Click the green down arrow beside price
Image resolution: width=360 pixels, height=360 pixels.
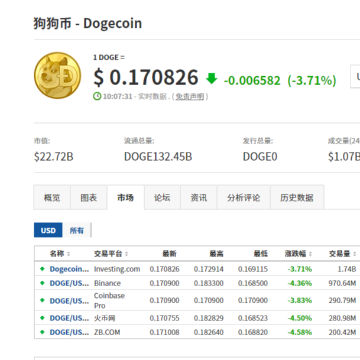(212, 79)
